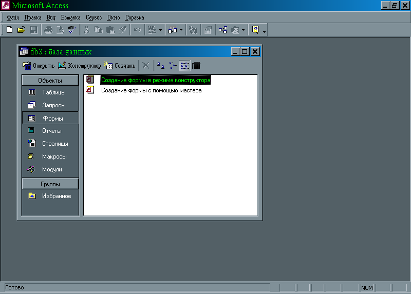The image size is (411, 294).
Task: Click the Copy icon in toolbar
Action: [x=99, y=30]
